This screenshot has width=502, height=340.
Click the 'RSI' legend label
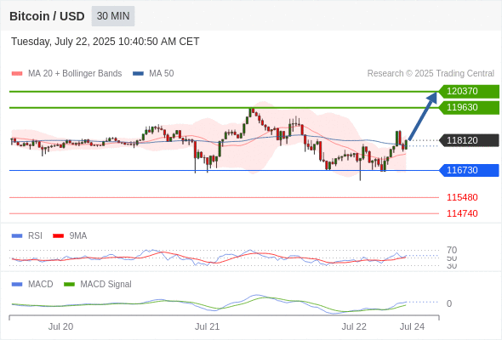click(35, 236)
